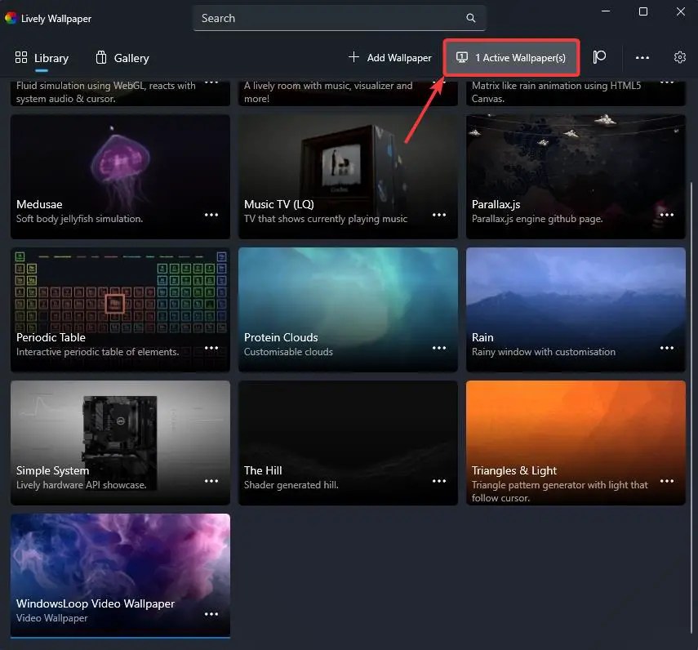The height and width of the screenshot is (650, 698).
Task: Select the Parallax.js wallpaper
Action: [576, 176]
